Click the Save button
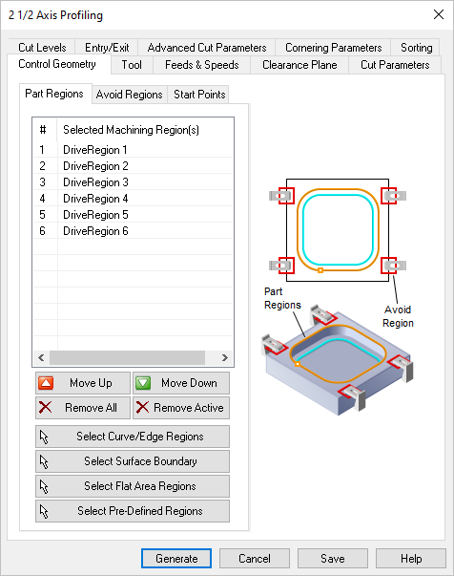454x576 pixels. (x=333, y=559)
